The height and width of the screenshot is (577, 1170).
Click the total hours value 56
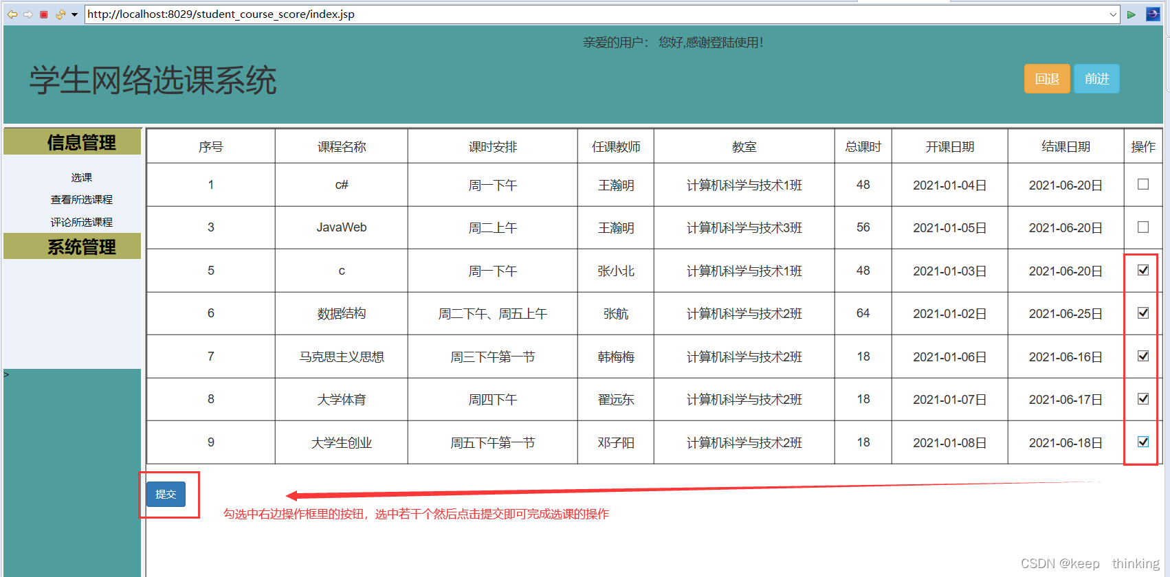[x=863, y=227]
